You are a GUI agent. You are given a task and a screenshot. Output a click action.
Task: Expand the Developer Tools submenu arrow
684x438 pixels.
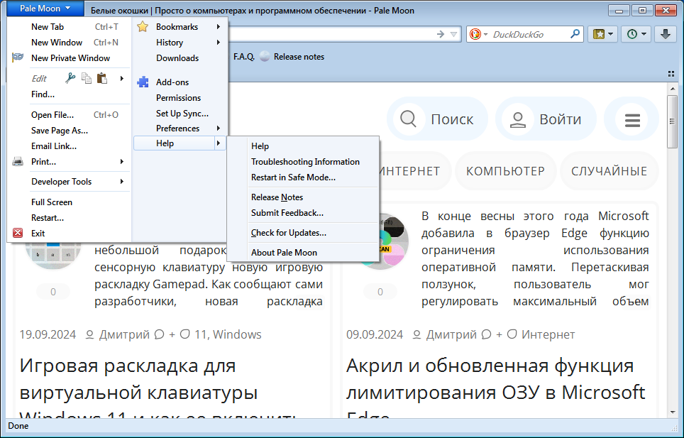122,182
